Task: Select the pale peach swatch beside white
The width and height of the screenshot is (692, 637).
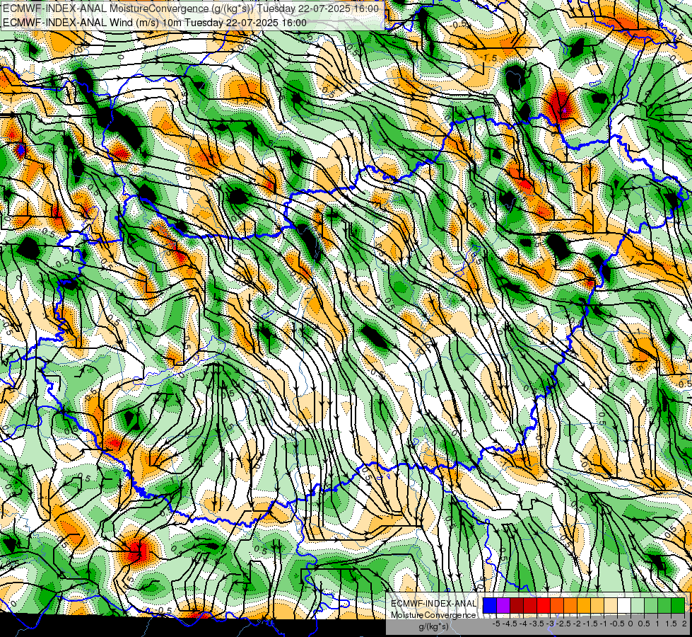Action: pyautogui.click(x=611, y=606)
